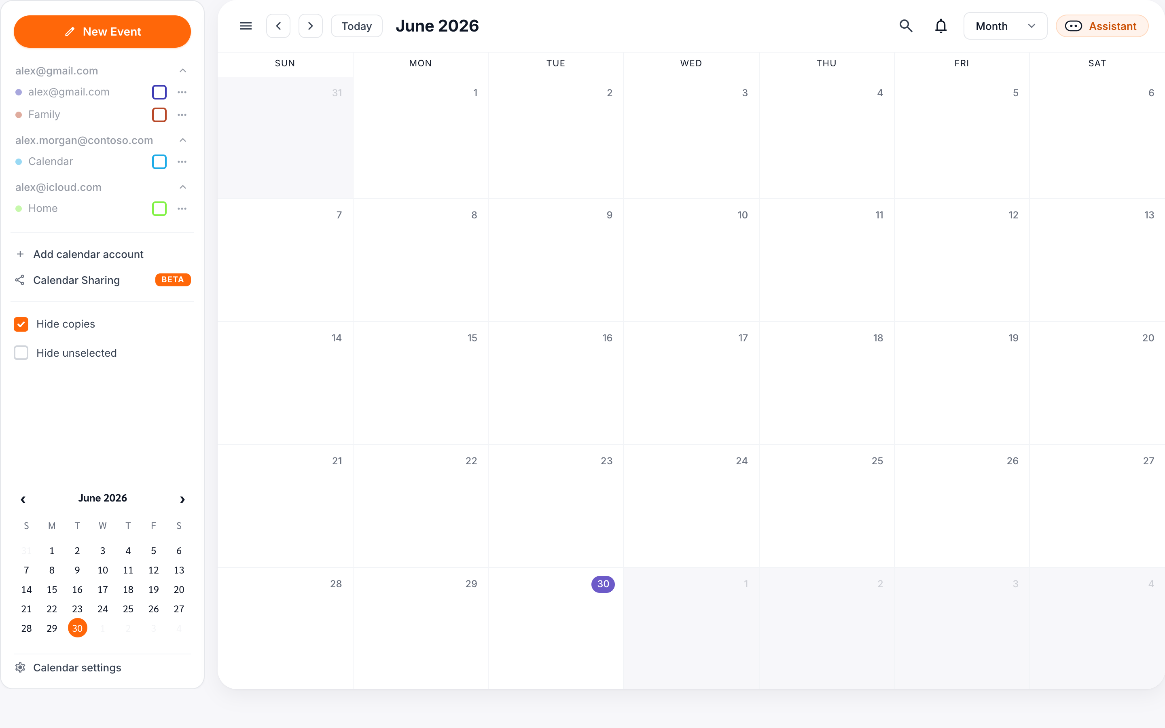Select June 1 in the main grid
This screenshot has height=728, width=1165.
[420, 138]
